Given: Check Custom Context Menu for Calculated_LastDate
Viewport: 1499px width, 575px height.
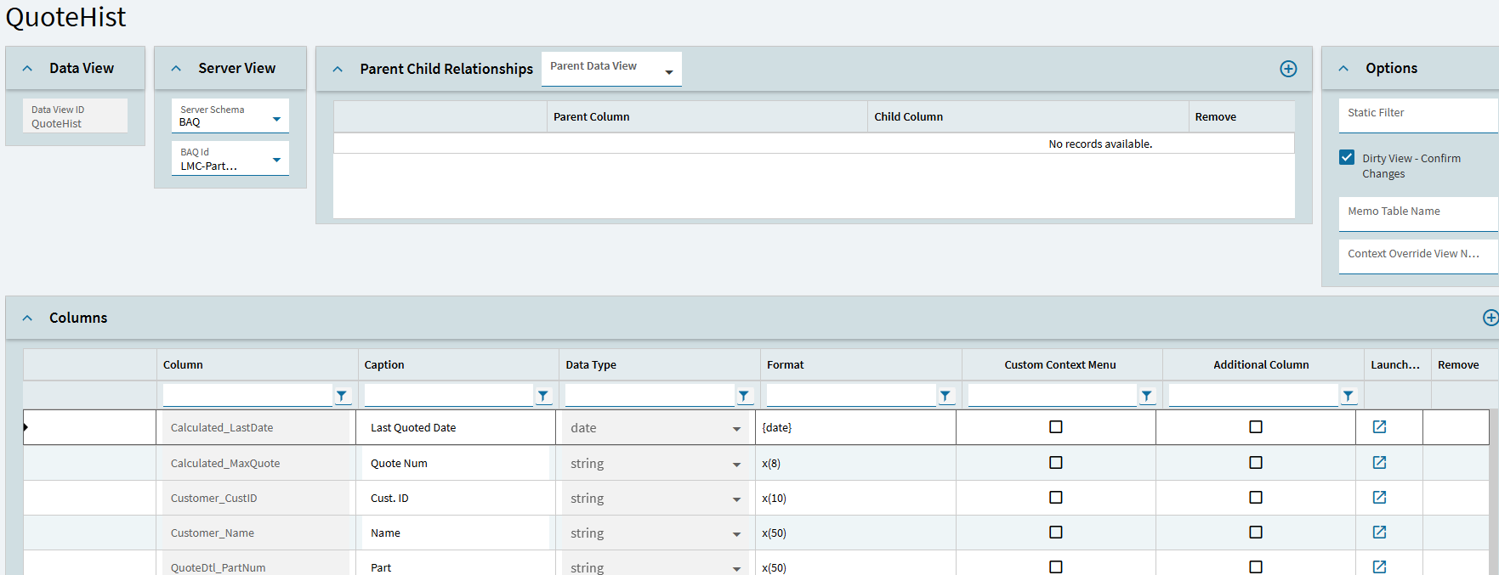Looking at the screenshot, I should point(1055,427).
